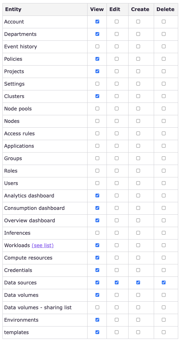Image resolution: width=182 pixels, height=341 pixels.
Task: Open the Workloads see list link
Action: coord(42,245)
